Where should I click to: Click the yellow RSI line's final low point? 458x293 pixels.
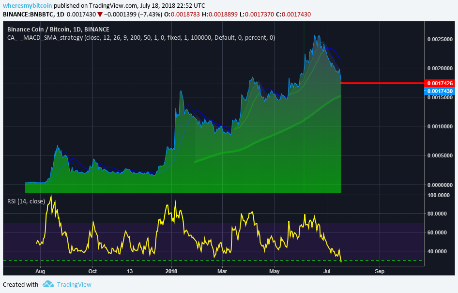pos(341,261)
